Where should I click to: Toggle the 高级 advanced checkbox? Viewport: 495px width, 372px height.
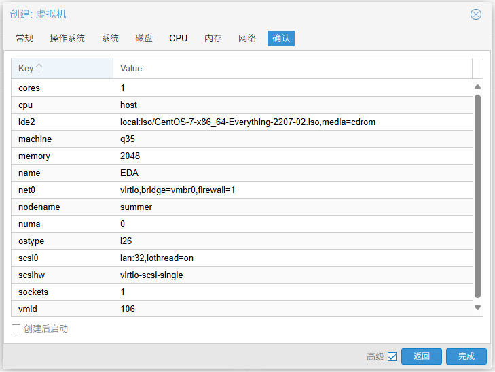[x=392, y=356]
